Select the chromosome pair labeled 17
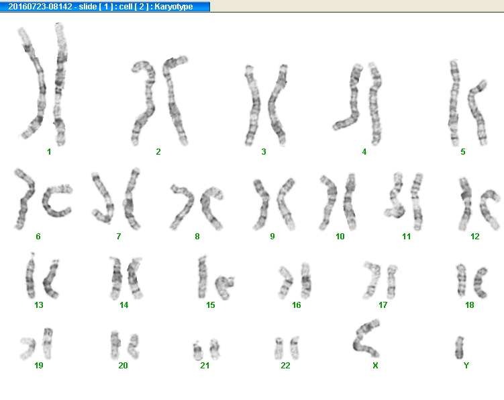The image size is (504, 400). click(x=381, y=280)
